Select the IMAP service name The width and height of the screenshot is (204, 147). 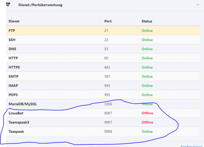(13, 86)
